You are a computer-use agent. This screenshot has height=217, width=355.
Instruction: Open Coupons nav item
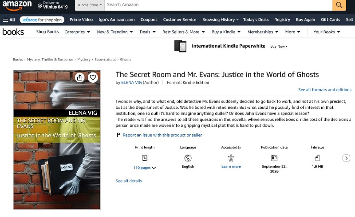[x=149, y=20]
